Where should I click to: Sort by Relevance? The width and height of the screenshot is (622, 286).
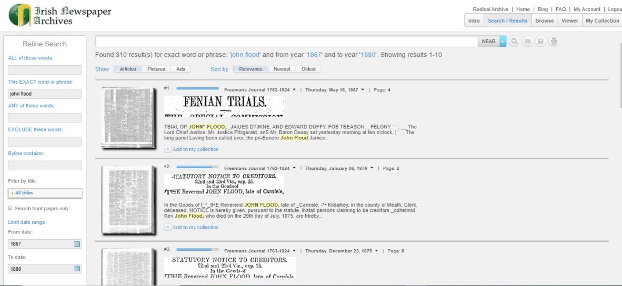tap(250, 69)
